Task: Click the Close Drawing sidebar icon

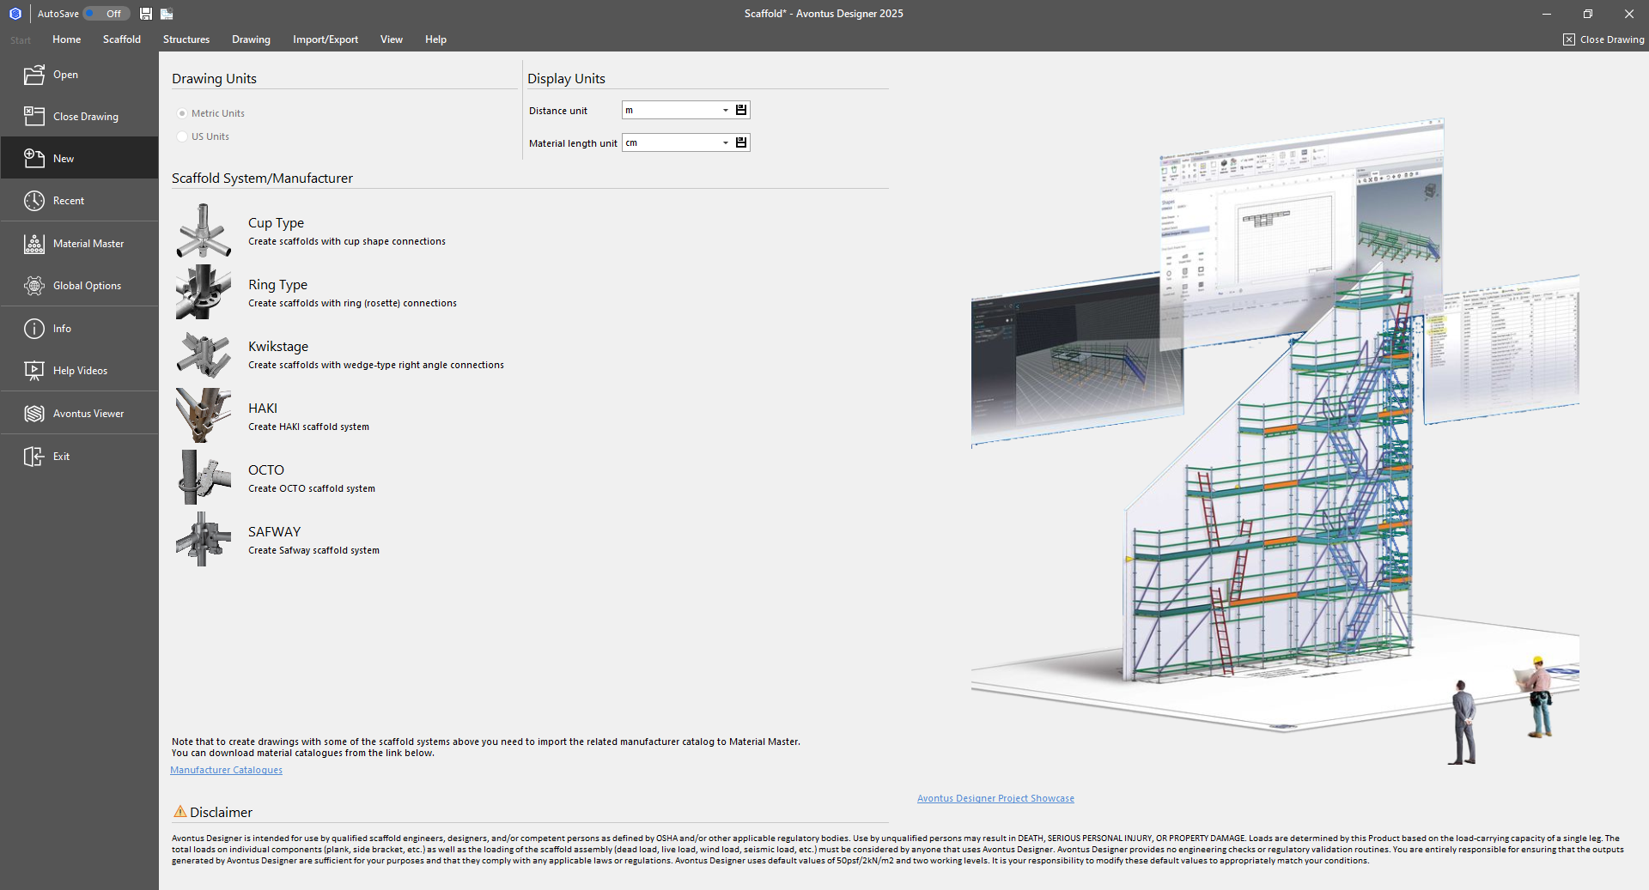Action: point(34,117)
